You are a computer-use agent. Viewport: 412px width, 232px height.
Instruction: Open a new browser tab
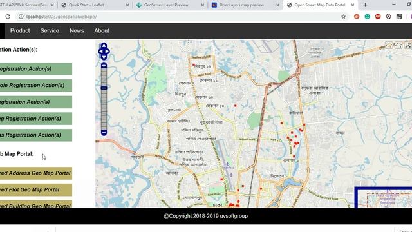365,5
